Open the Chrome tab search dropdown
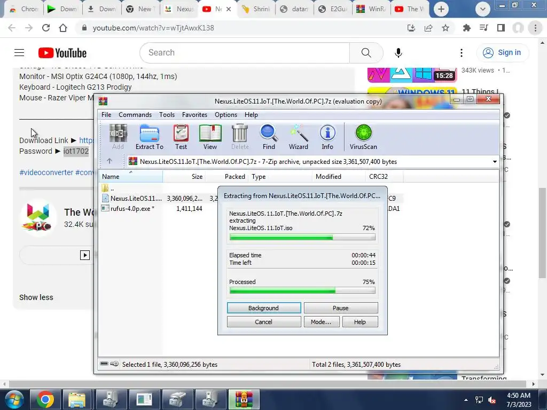The height and width of the screenshot is (410, 547). pos(483,9)
